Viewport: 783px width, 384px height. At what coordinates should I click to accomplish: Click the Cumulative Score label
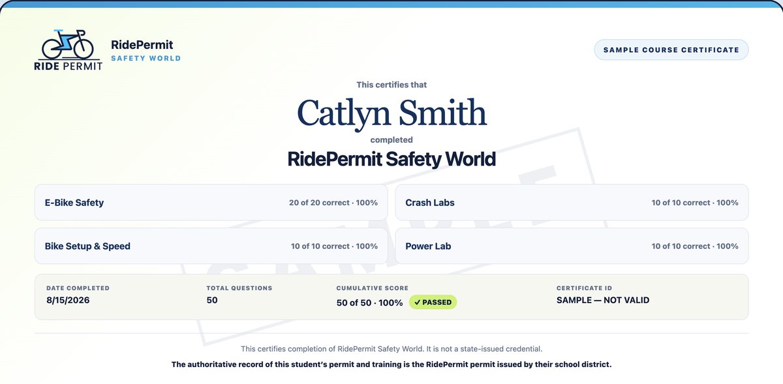tap(373, 288)
